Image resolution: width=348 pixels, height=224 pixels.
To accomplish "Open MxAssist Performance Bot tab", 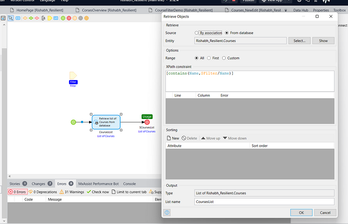I will click(98, 184).
